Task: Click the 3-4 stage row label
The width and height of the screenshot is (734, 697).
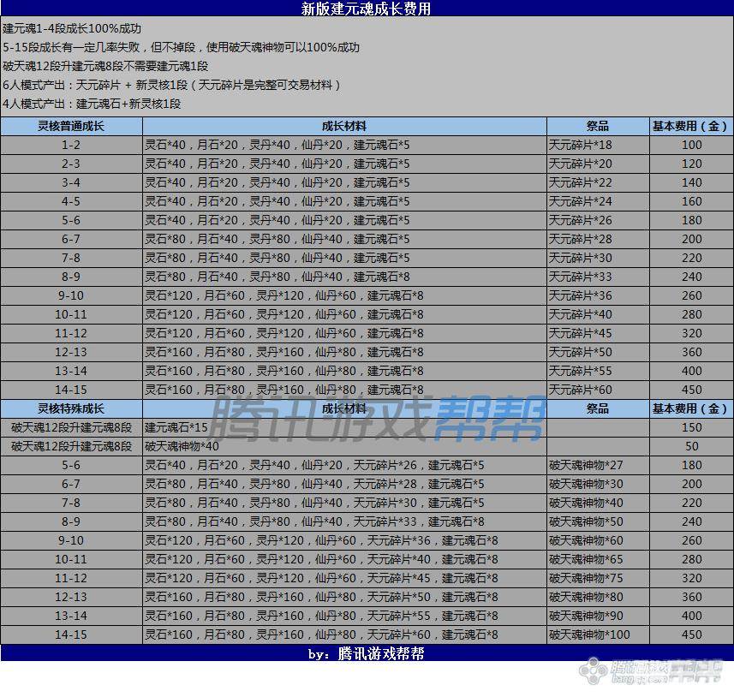Action: pyautogui.click(x=71, y=182)
